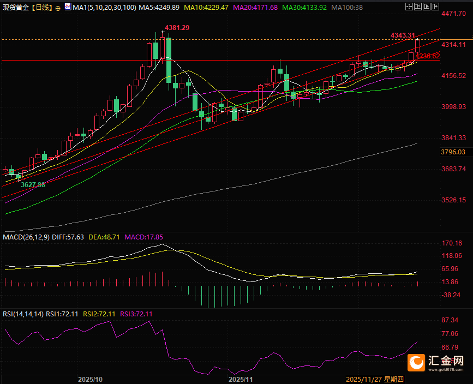Click the MA10:4229.47 value label
This screenshot has width=473, height=384.
pyautogui.click(x=206, y=8)
